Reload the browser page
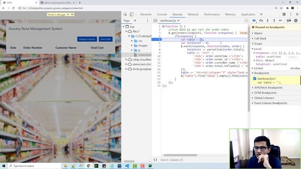 point(14,8)
